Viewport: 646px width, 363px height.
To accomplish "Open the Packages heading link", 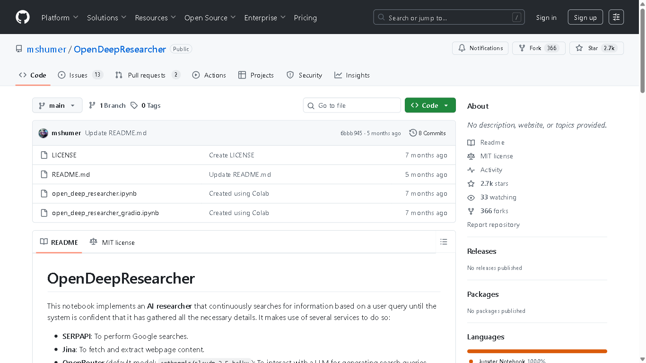I will click(x=483, y=294).
